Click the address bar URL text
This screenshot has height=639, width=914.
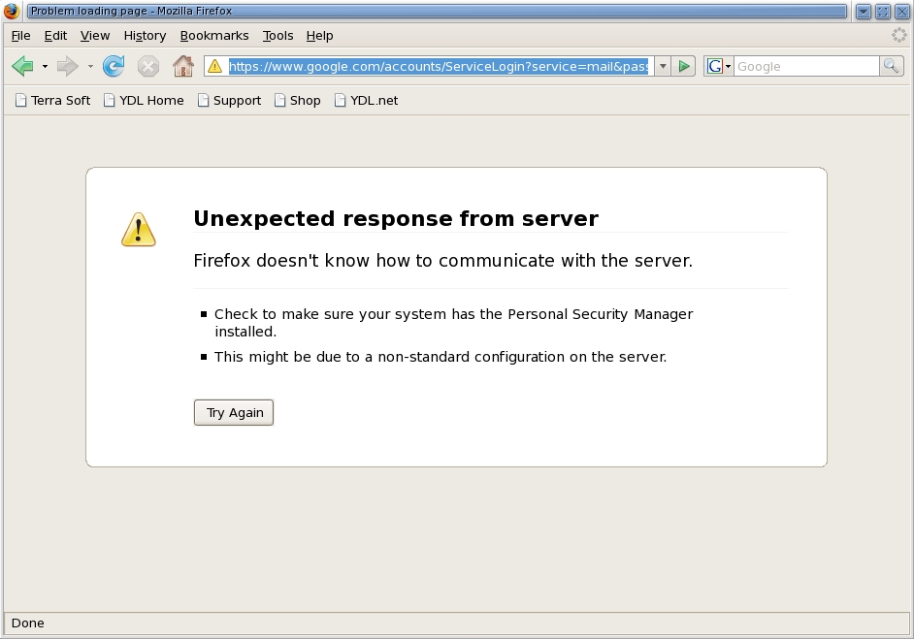point(439,66)
